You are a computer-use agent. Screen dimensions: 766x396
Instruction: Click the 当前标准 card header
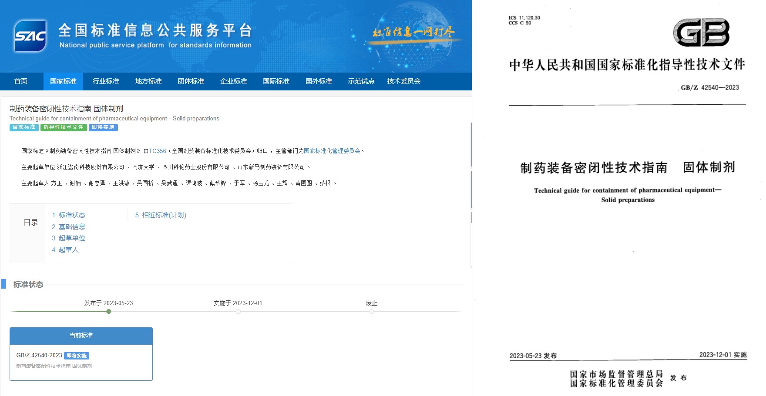coord(81,336)
